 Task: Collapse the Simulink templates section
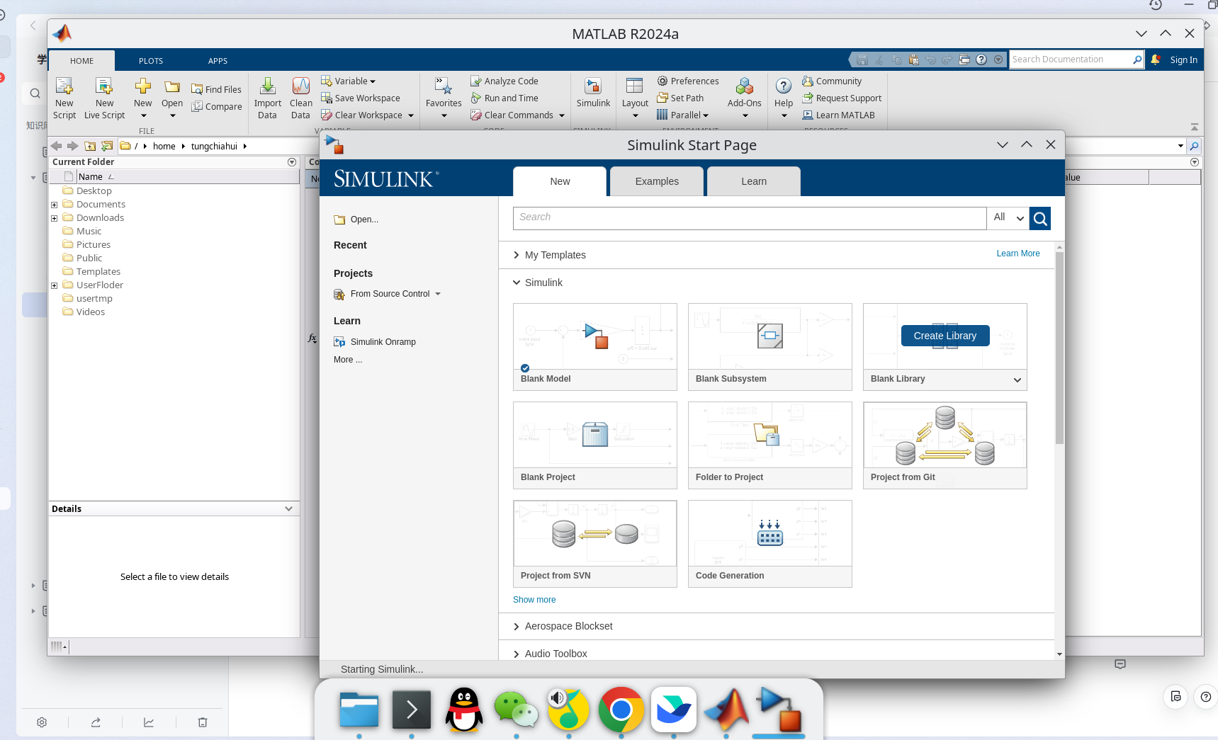point(517,283)
